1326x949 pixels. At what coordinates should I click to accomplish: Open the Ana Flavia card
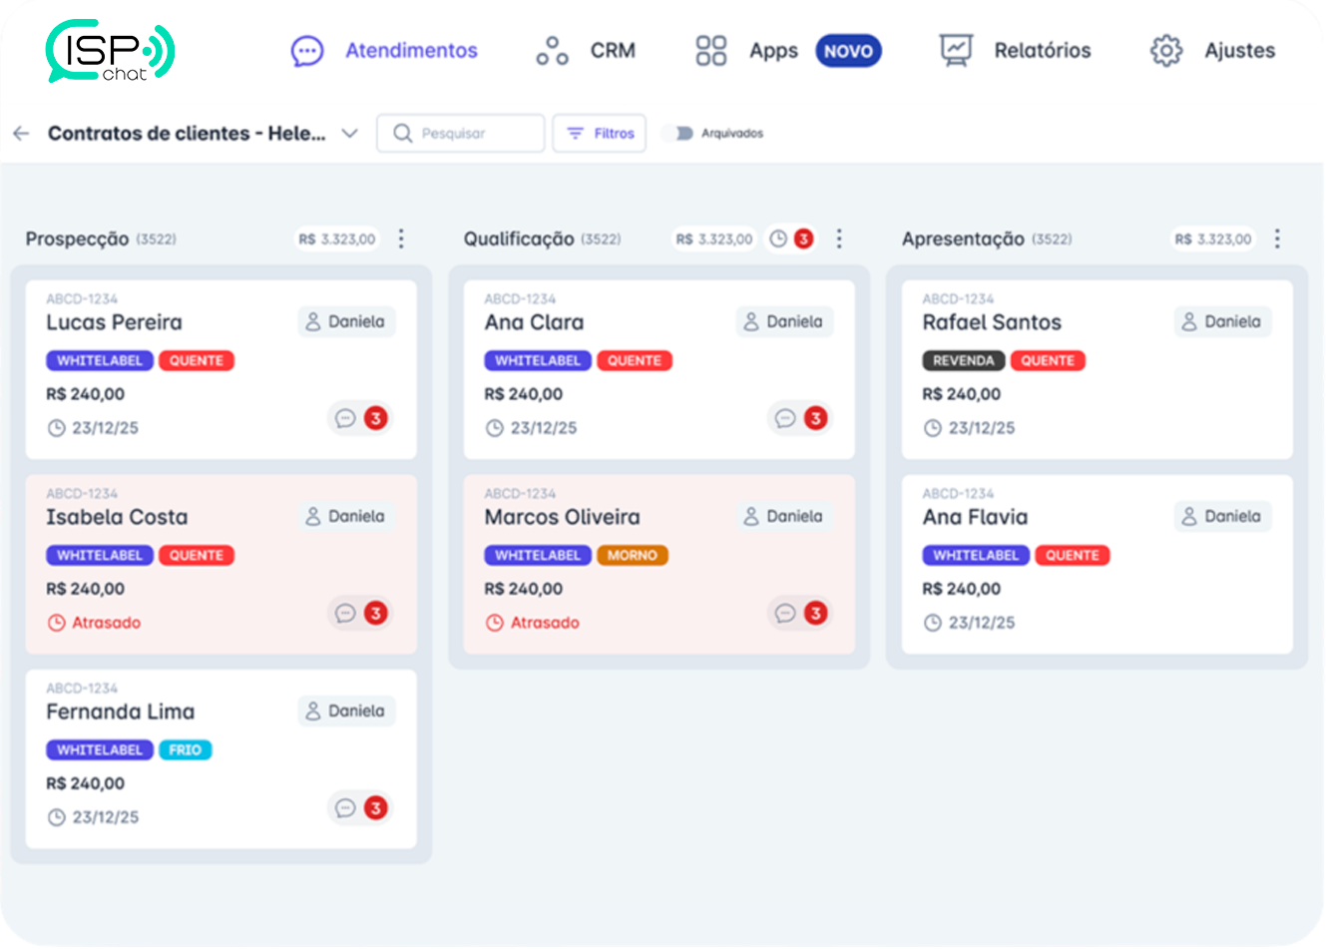(x=1097, y=564)
